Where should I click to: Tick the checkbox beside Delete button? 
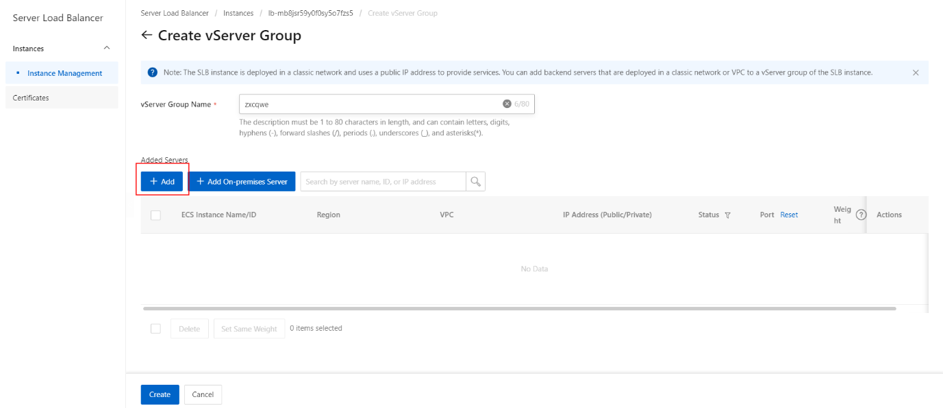[155, 329]
